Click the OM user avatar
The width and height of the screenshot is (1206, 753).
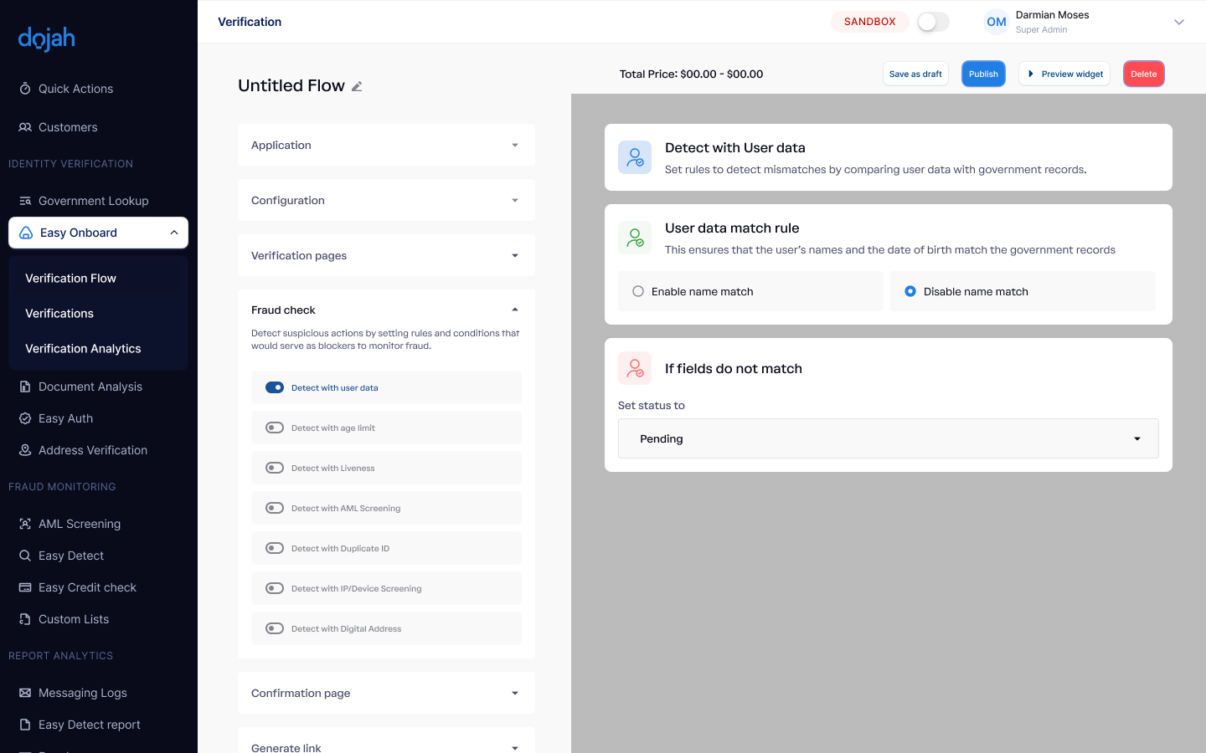(997, 22)
